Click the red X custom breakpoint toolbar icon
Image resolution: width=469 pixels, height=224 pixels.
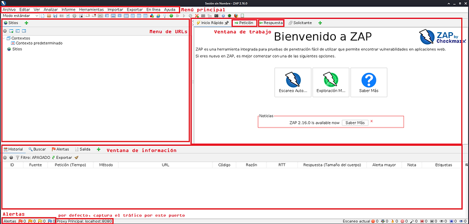[197, 15]
